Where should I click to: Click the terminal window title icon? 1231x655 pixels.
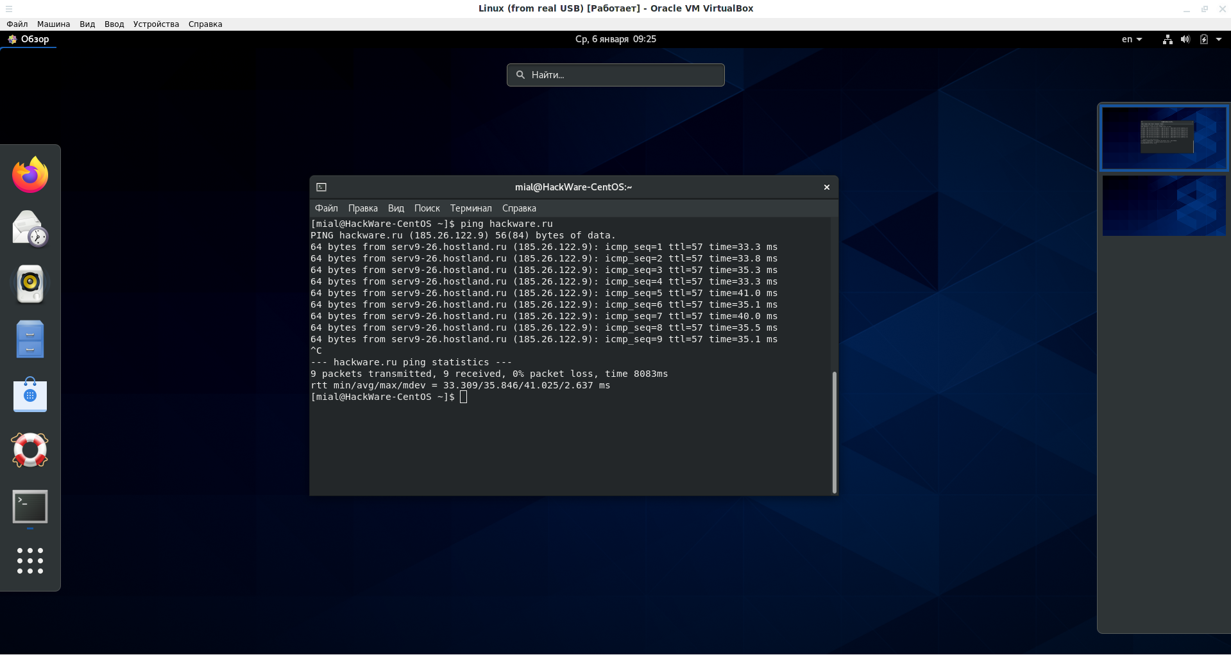[x=321, y=187]
